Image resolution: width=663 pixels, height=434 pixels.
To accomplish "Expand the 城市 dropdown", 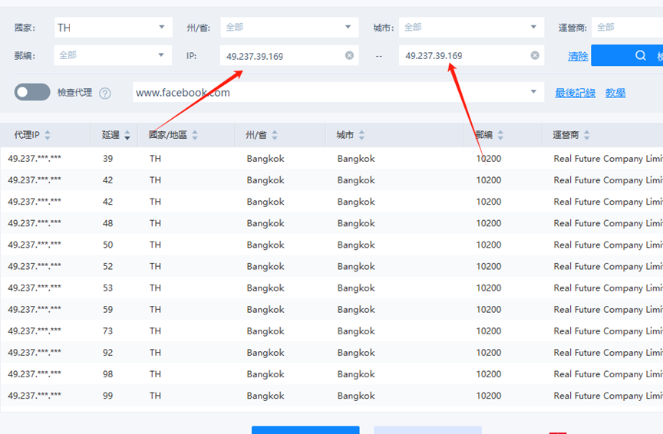I will coord(471,28).
